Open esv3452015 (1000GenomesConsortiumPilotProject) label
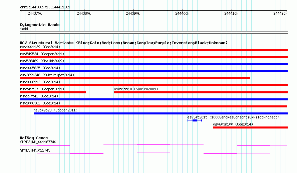The height and width of the screenshot is (173, 297). (x=233, y=117)
